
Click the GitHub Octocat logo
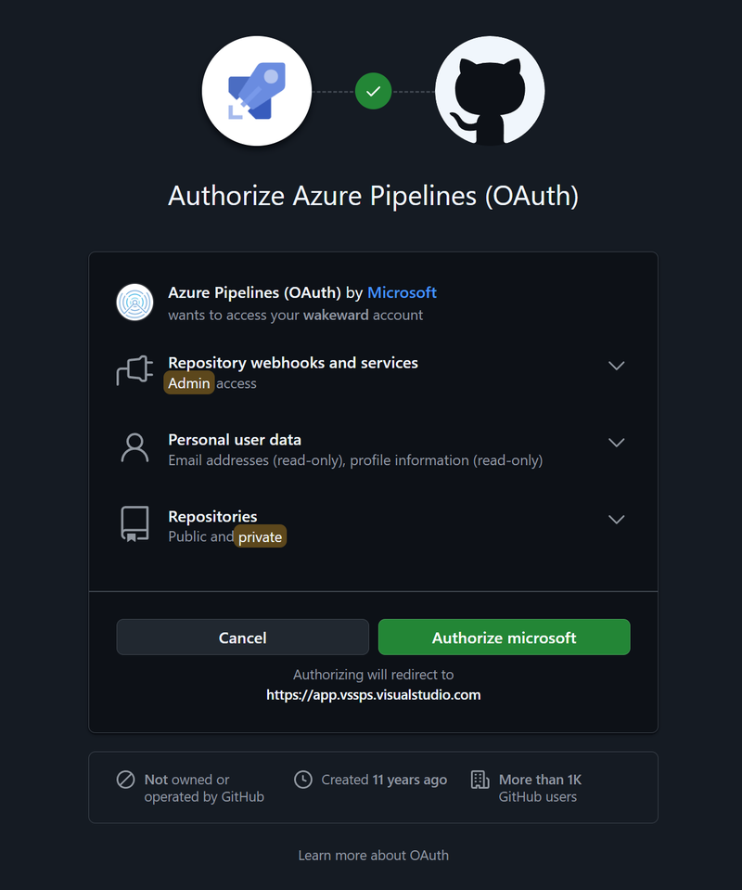pos(489,90)
